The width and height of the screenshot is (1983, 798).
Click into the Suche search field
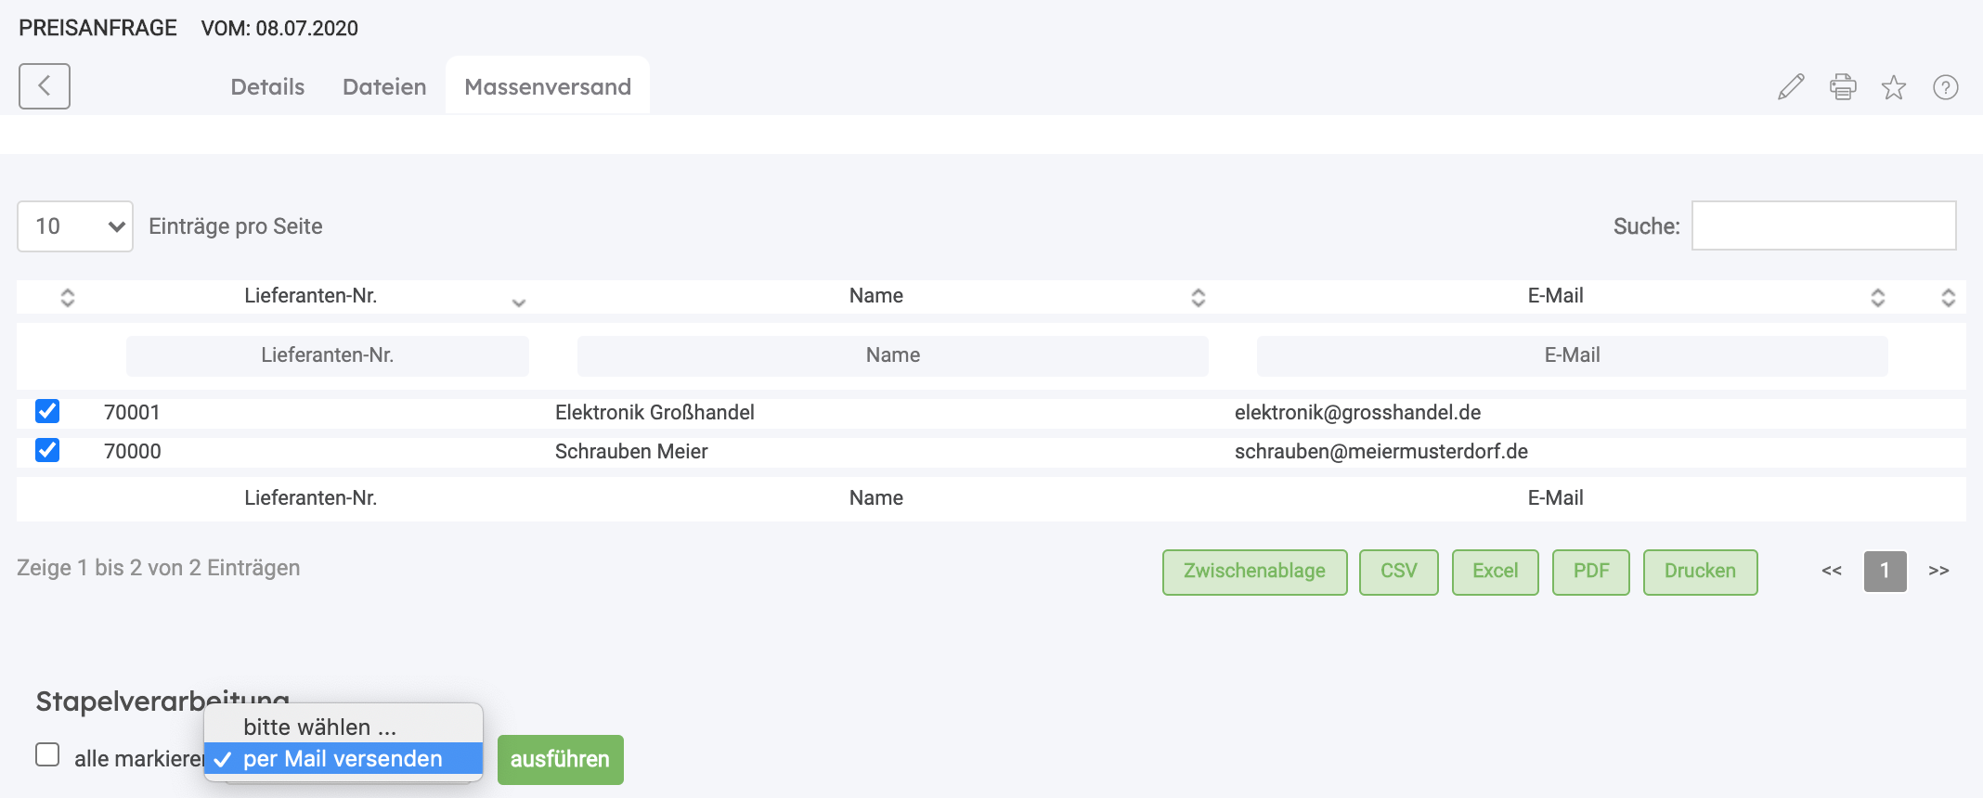pyautogui.click(x=1822, y=225)
